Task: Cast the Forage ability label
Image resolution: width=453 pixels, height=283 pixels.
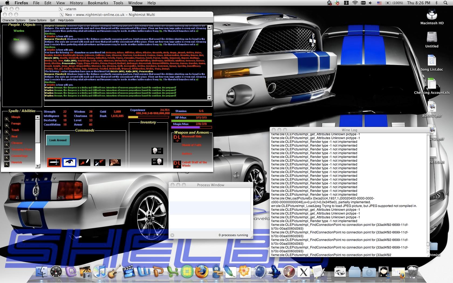Action: 16,123
